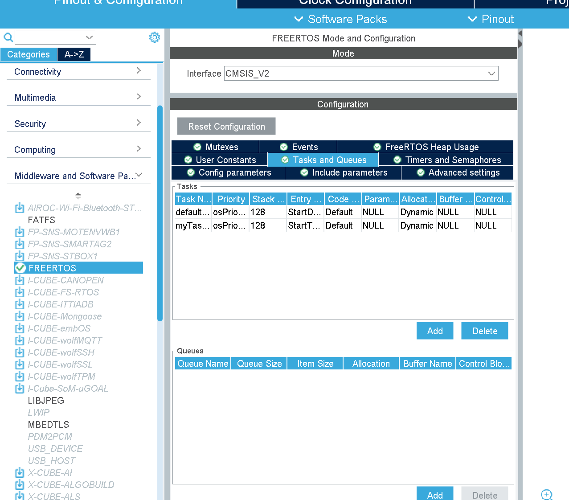Click download icon next to FP-SNS-SMARTAG2
Screen dimensions: 569x500
tap(20, 244)
